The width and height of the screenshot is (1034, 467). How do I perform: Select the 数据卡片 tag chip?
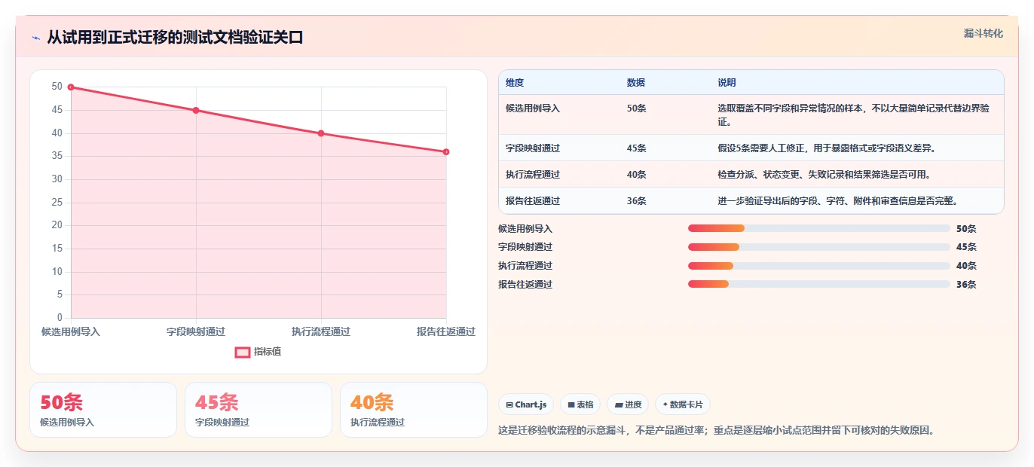682,404
